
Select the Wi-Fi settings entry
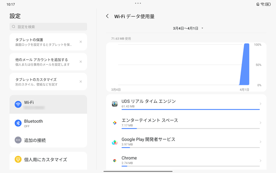coord(48,105)
